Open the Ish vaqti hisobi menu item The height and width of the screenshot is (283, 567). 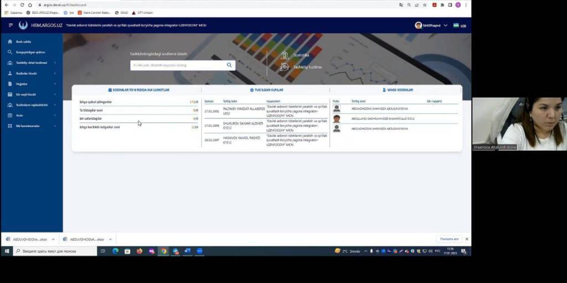tap(25, 95)
